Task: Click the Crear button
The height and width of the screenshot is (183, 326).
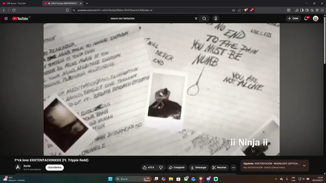Action: (x=293, y=19)
